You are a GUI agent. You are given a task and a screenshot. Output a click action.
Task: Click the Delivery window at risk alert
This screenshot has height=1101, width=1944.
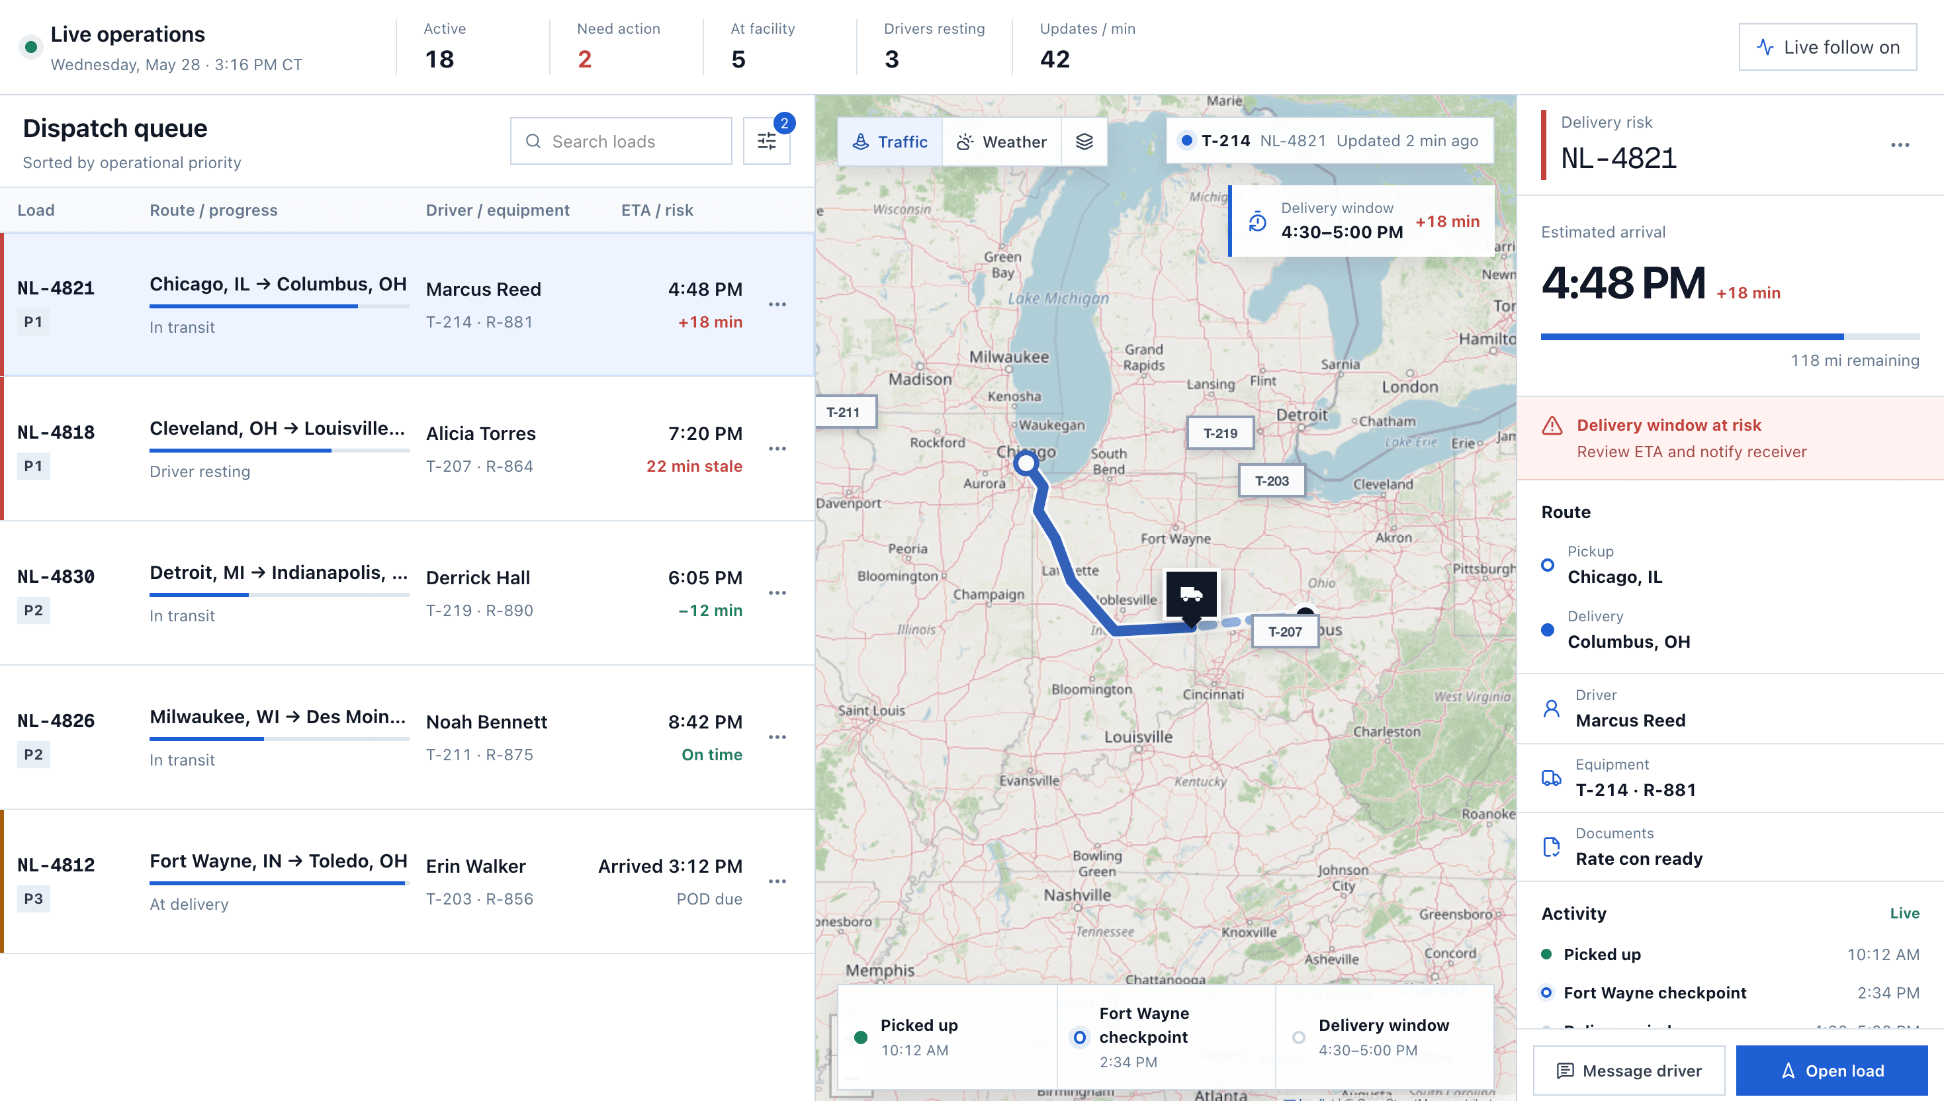tap(1730, 439)
